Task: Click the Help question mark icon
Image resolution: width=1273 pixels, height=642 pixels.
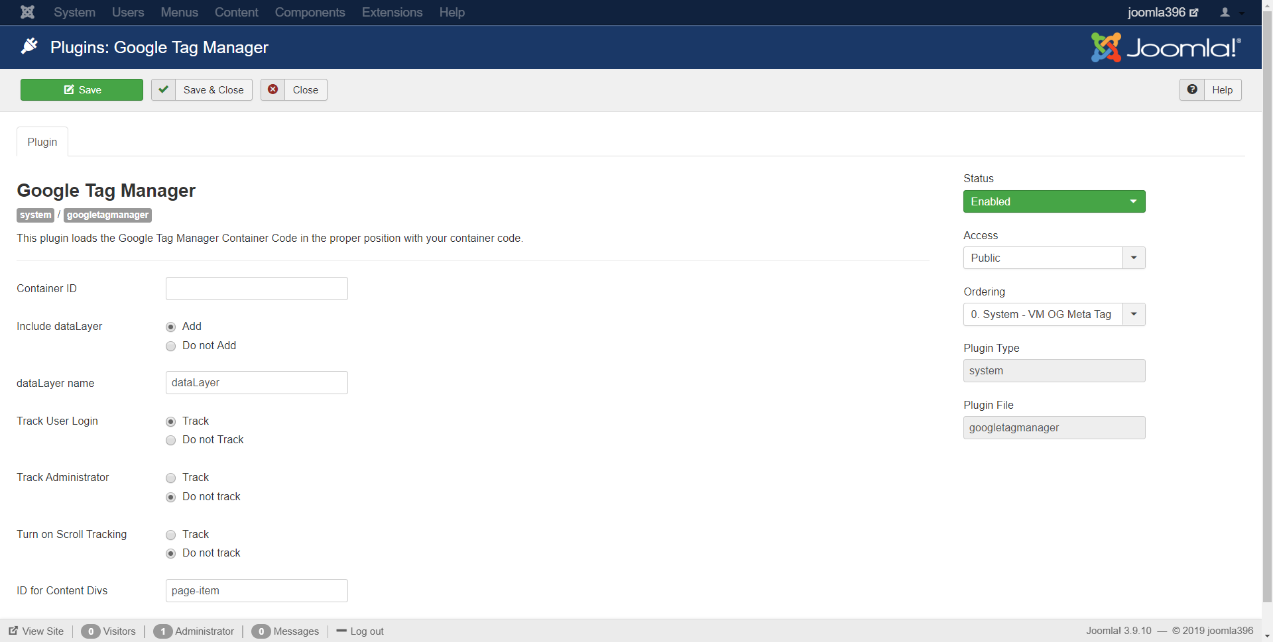Action: click(x=1191, y=89)
